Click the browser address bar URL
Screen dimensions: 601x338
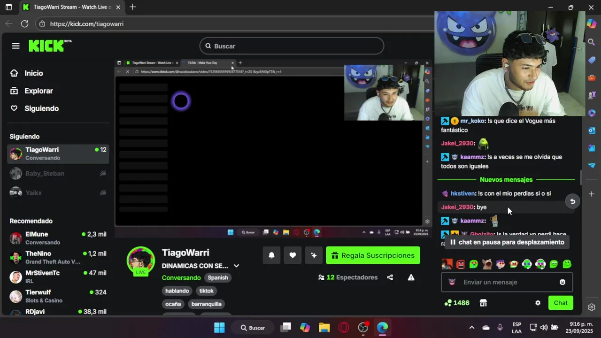[x=87, y=23]
